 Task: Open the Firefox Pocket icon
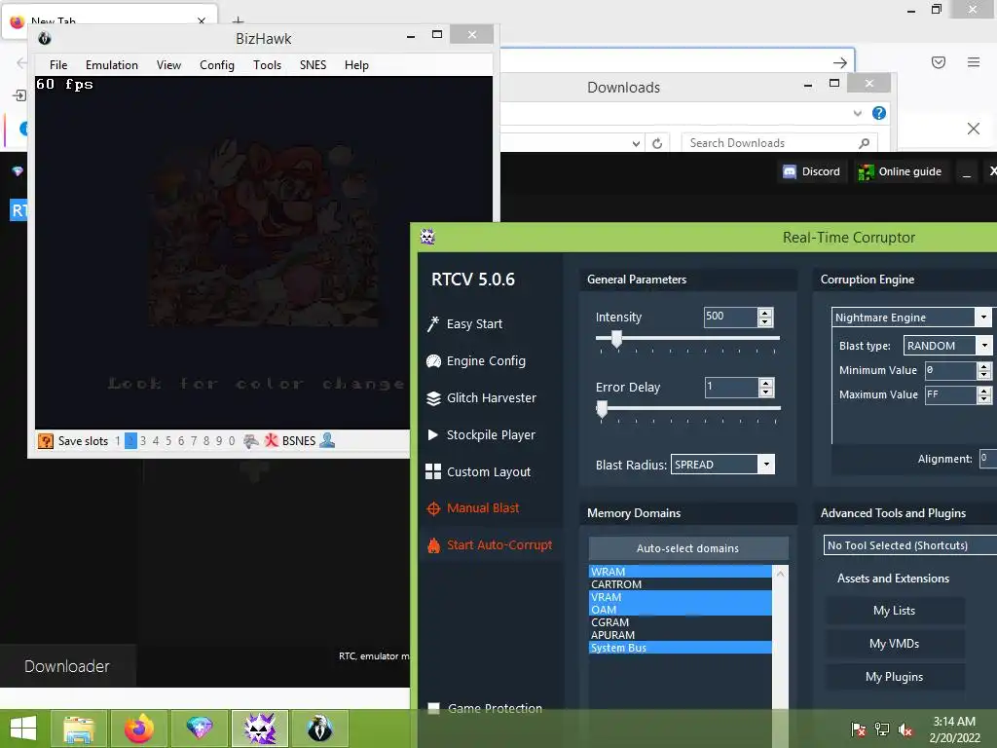pos(939,62)
